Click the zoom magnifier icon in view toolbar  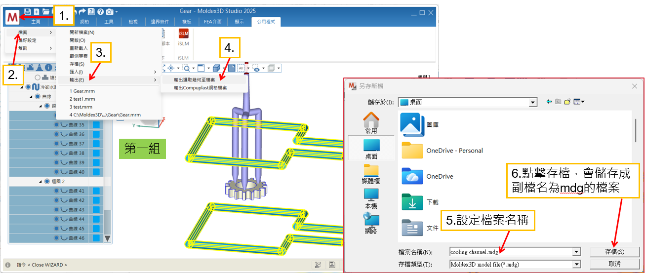coord(187,68)
